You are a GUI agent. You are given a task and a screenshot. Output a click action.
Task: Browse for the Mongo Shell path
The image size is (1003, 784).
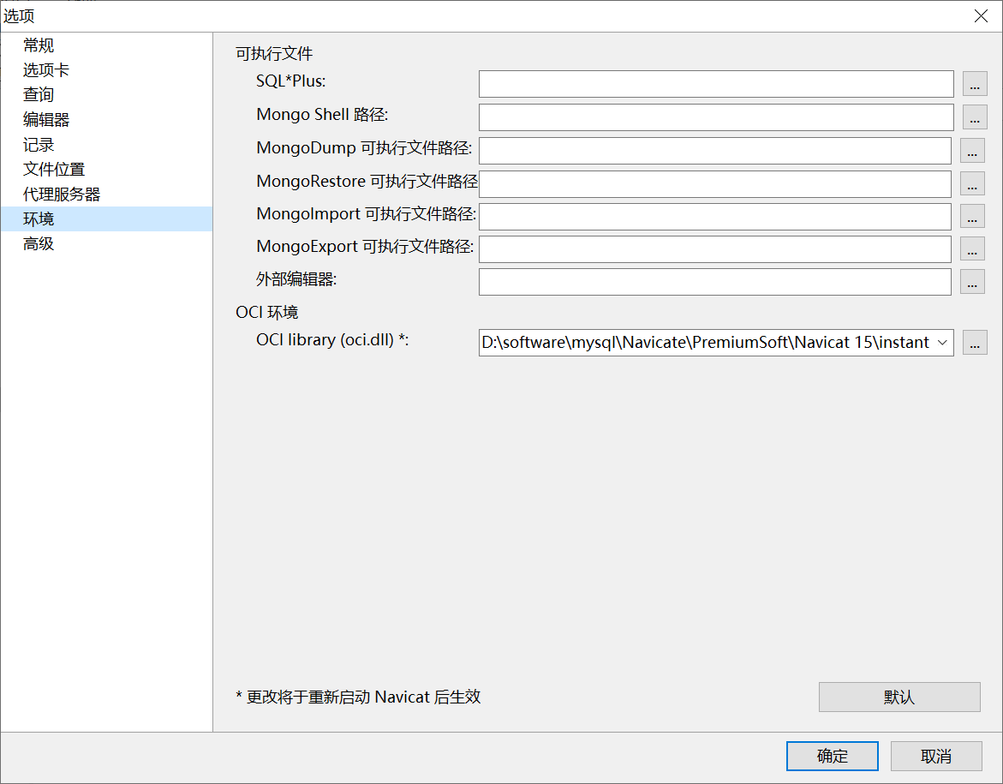click(x=974, y=117)
